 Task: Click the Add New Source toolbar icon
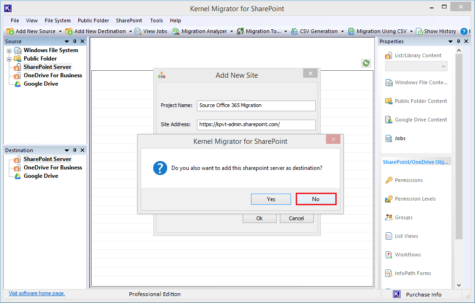(x=10, y=31)
